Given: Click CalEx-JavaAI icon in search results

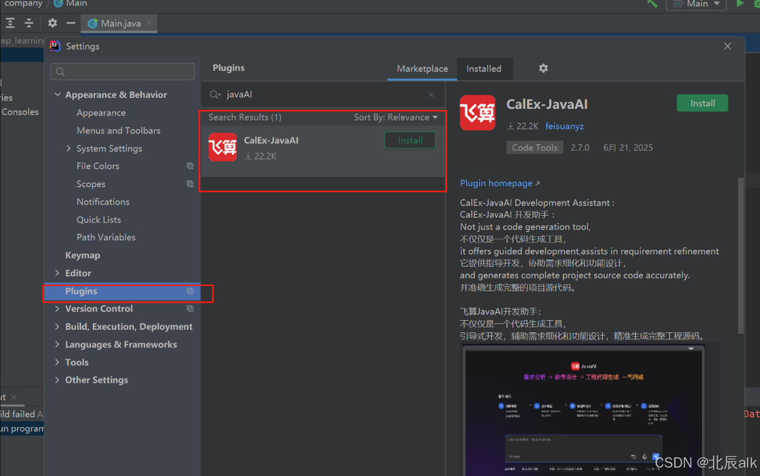Looking at the screenshot, I should click(222, 147).
